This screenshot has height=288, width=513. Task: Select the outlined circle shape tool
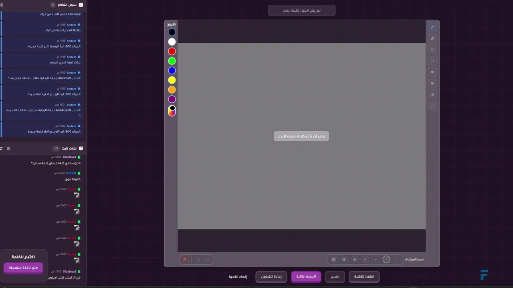coord(432,50)
